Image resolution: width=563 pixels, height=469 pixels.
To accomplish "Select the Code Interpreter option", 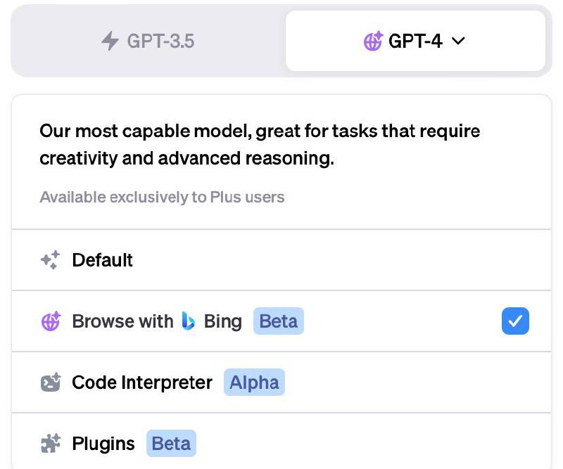I will pos(142,383).
